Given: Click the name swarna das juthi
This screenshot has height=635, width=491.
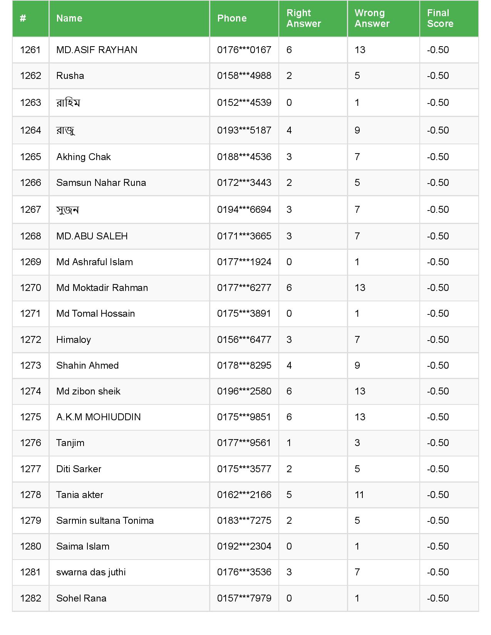Looking at the screenshot, I should pyautogui.click(x=91, y=572).
